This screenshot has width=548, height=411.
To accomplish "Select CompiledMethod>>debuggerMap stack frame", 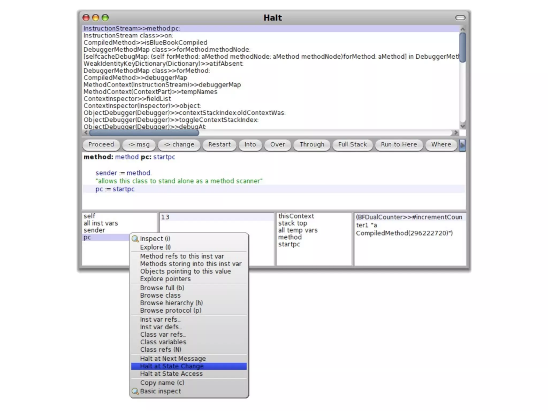I will (135, 78).
